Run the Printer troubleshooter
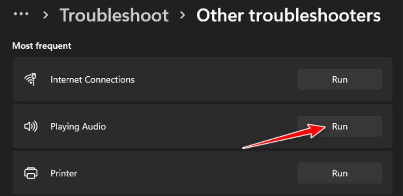Image resolution: width=403 pixels, height=196 pixels. coord(340,173)
